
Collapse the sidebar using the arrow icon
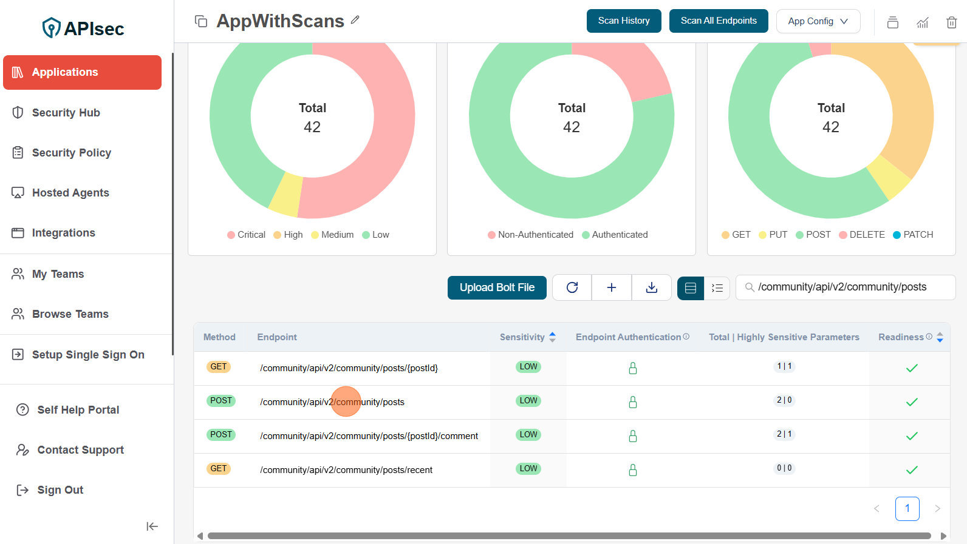coord(152,526)
